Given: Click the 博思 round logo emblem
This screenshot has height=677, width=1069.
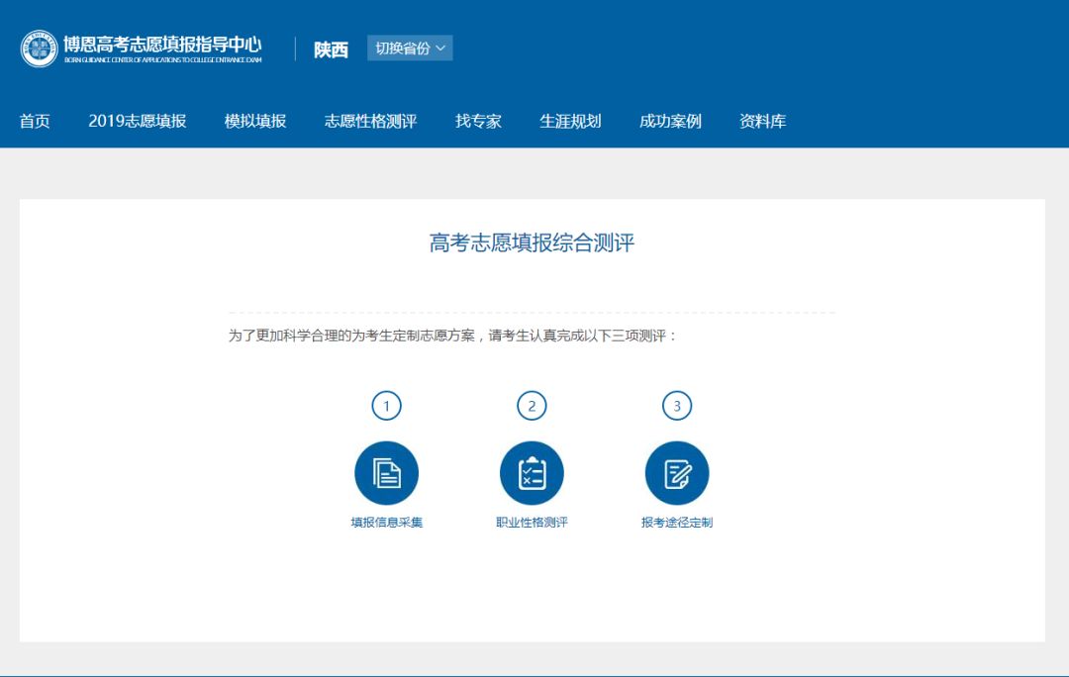Looking at the screenshot, I should [x=39, y=48].
